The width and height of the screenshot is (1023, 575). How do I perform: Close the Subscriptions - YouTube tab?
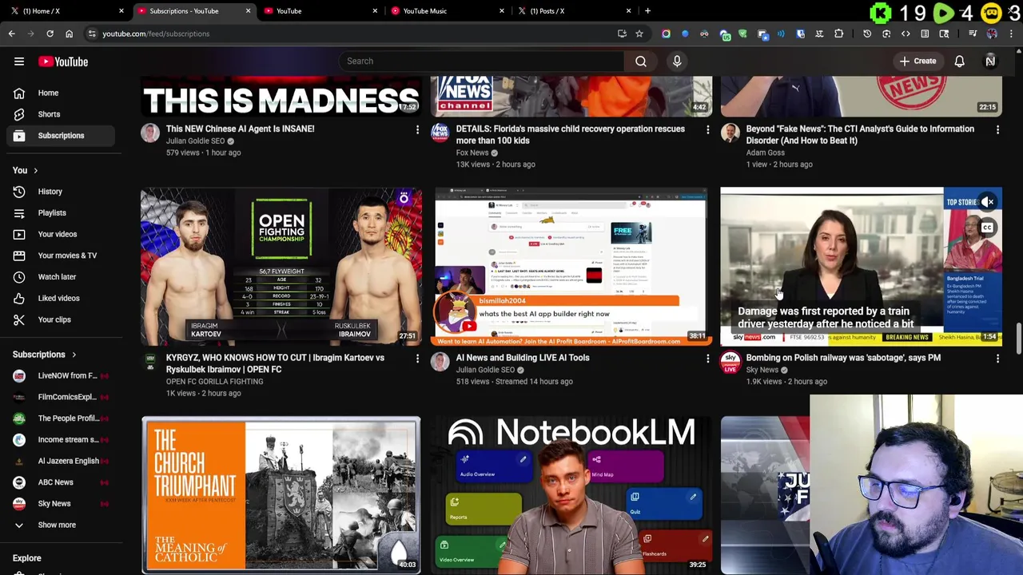point(248,11)
